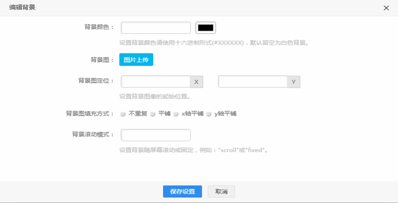
Task: Choose the x轴平铺 radio button
Action: [176, 114]
